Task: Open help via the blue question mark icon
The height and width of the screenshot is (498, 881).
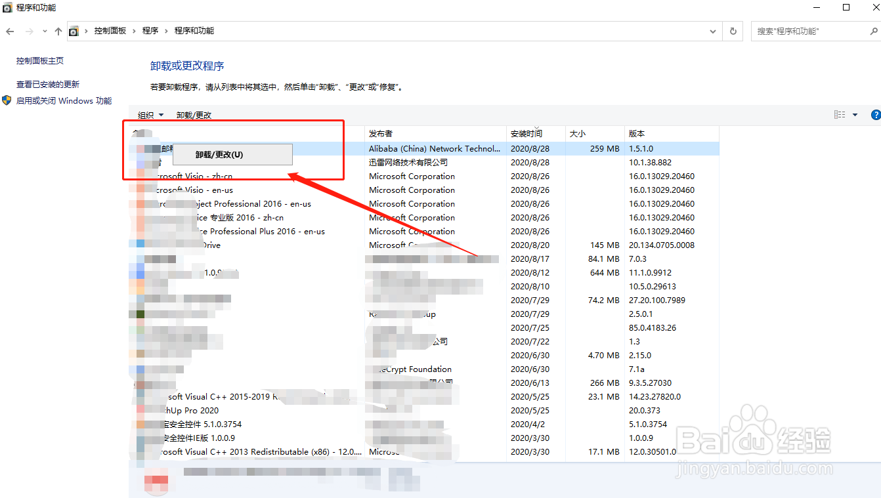Action: pos(876,114)
